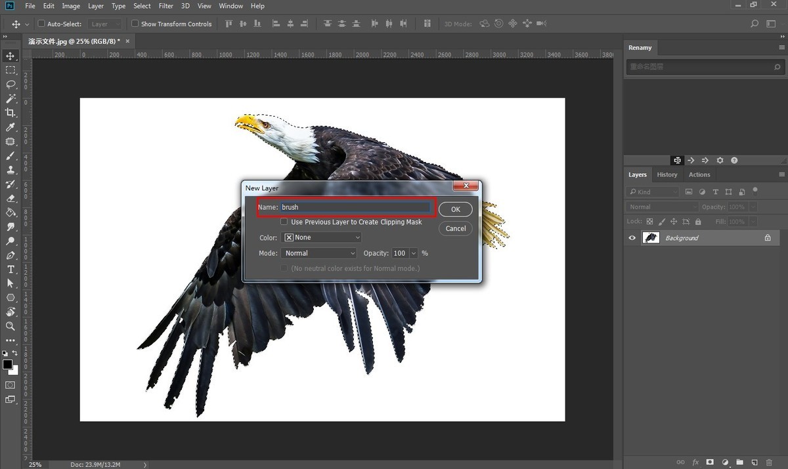Select the Eraser tool

pos(11,198)
